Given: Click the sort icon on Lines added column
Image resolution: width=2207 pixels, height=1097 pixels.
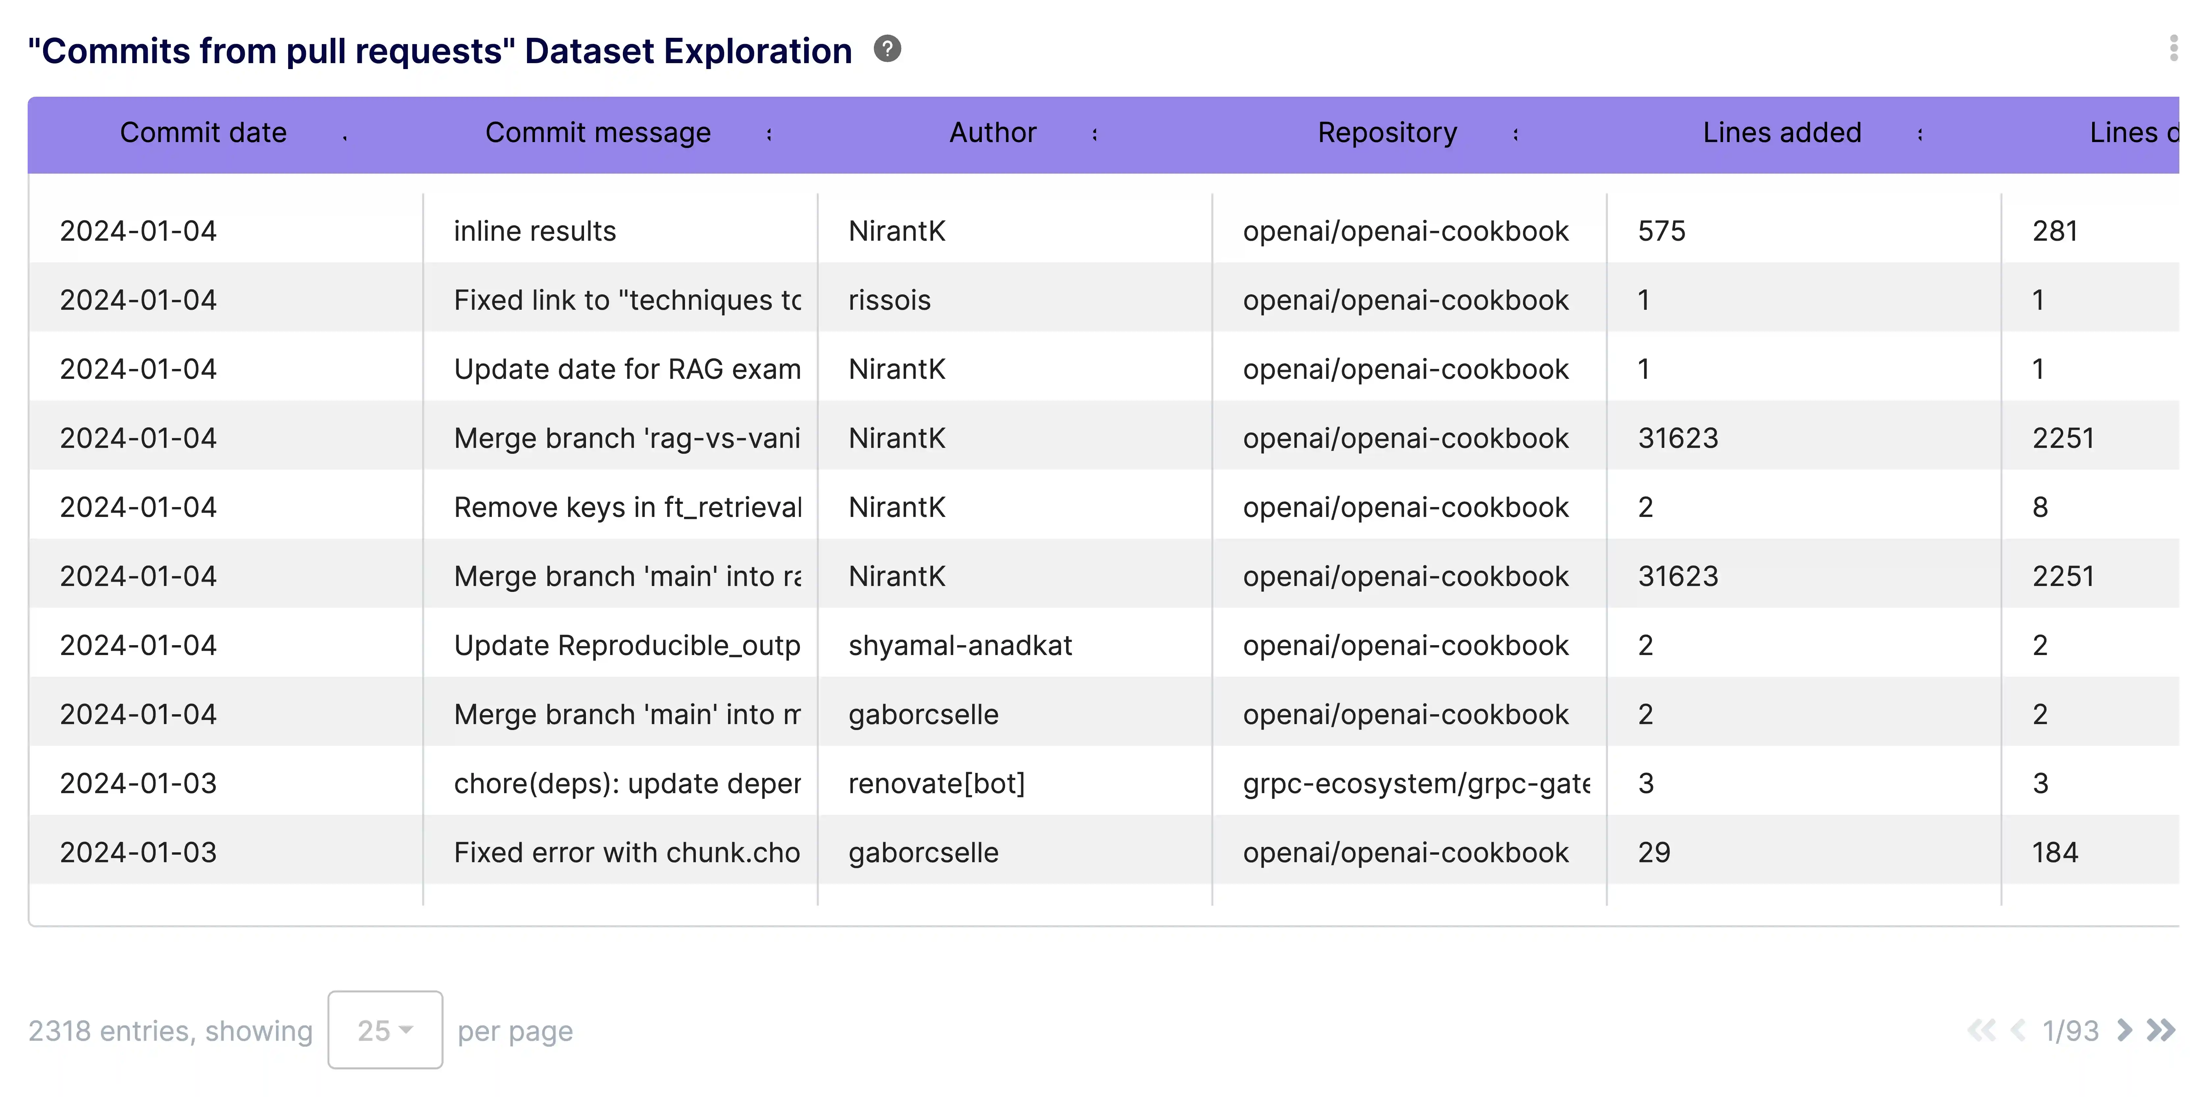Looking at the screenshot, I should pyautogui.click(x=1921, y=135).
